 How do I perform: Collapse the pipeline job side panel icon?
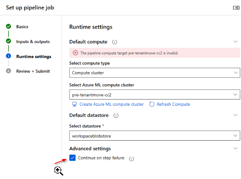[236, 8]
